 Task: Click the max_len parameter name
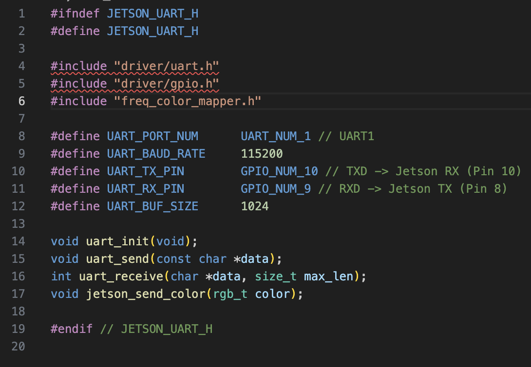329,276
